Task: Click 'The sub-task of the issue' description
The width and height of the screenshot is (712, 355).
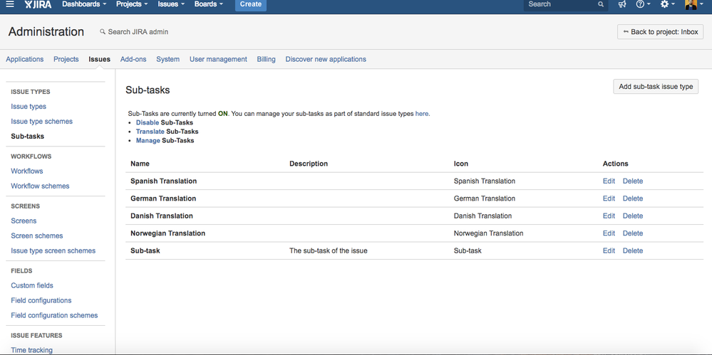Action: (x=329, y=250)
